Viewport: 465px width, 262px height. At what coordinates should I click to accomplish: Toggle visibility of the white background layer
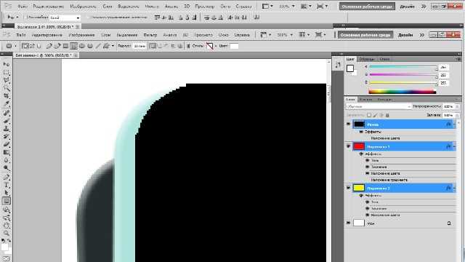[x=349, y=223]
